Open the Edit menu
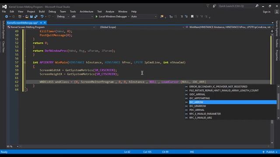 point(12,12)
